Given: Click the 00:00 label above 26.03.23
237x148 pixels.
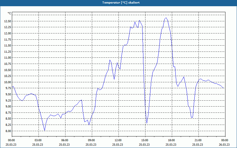Looking at the screenshot, I should [225, 140].
